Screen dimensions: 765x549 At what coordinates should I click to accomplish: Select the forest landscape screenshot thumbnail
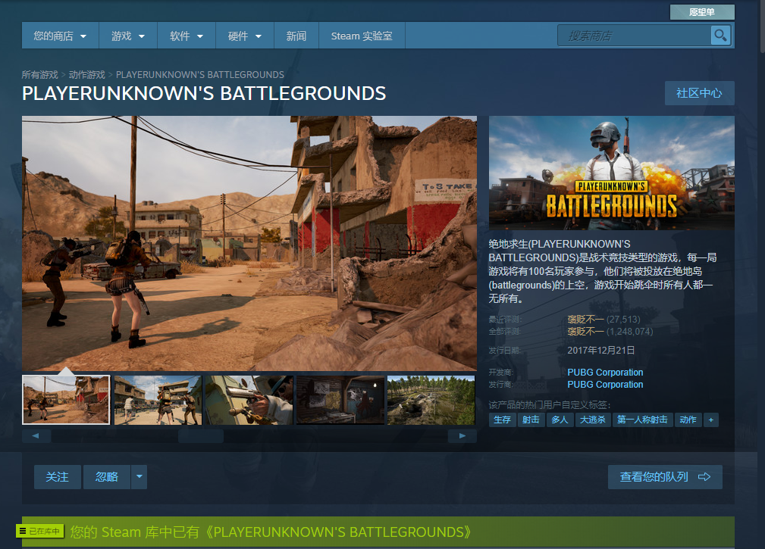tap(431, 400)
